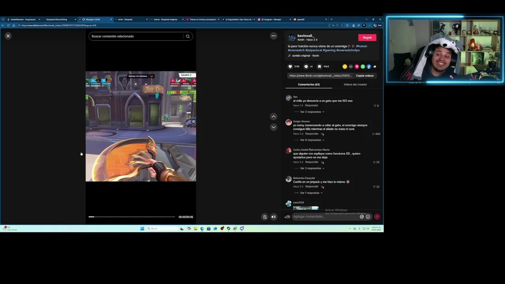Viewport: 505px width, 284px height.
Task: Click the 'Agregar comentario...' input field
Action: click(325, 217)
